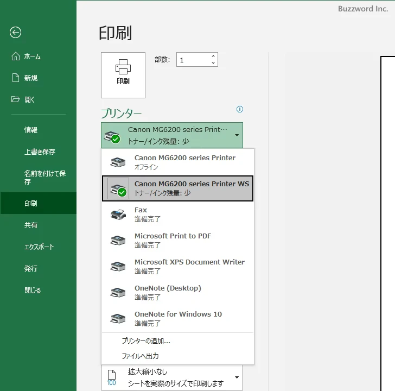Click the Canon MG6200 series Printer offline icon
Viewport: 395px width, 391px height.
click(118, 162)
